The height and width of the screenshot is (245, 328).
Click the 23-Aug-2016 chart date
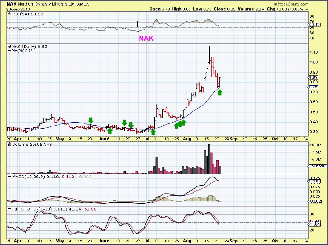click(18, 9)
